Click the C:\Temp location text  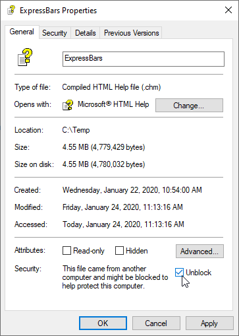click(76, 130)
